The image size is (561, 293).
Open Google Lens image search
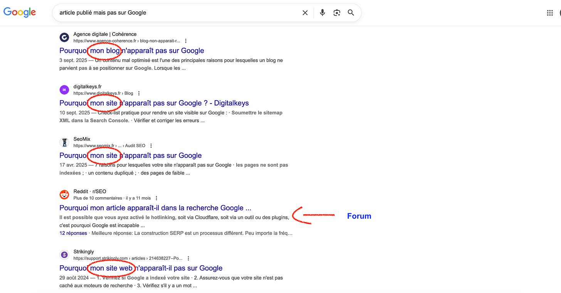coord(337,13)
